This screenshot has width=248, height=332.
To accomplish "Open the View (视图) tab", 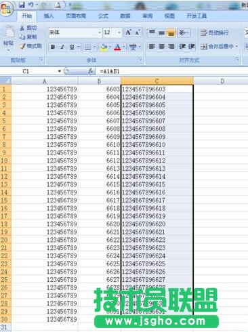I will coord(169,16).
